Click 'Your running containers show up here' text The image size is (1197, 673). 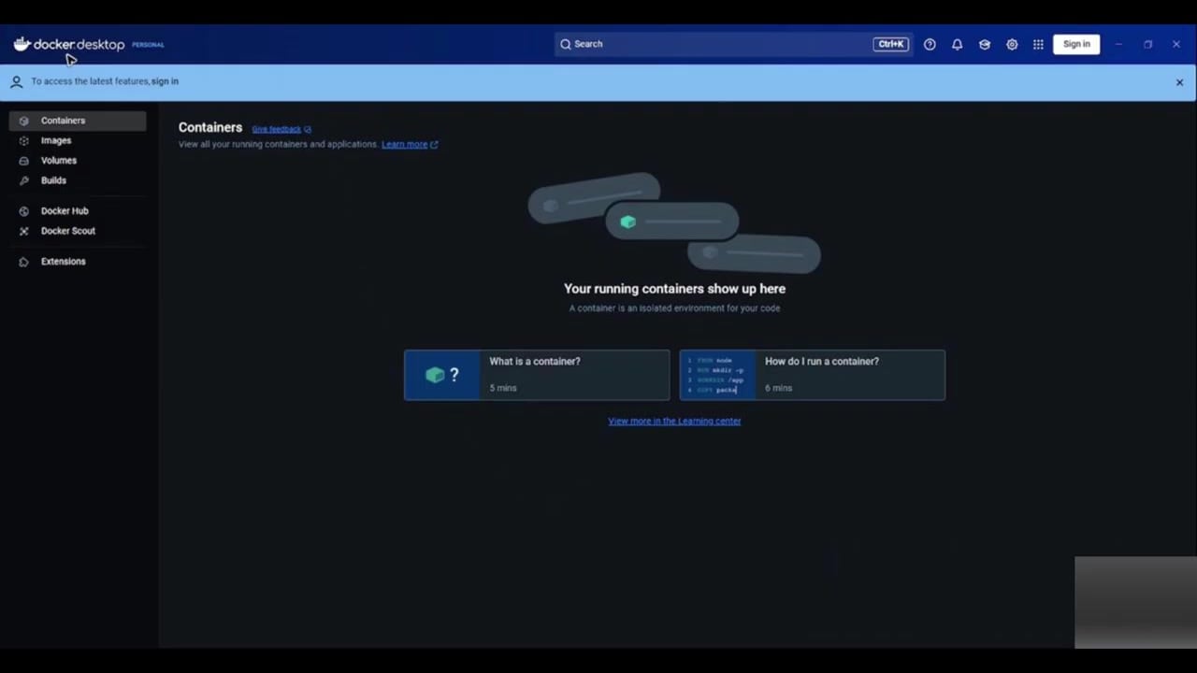[674, 289]
